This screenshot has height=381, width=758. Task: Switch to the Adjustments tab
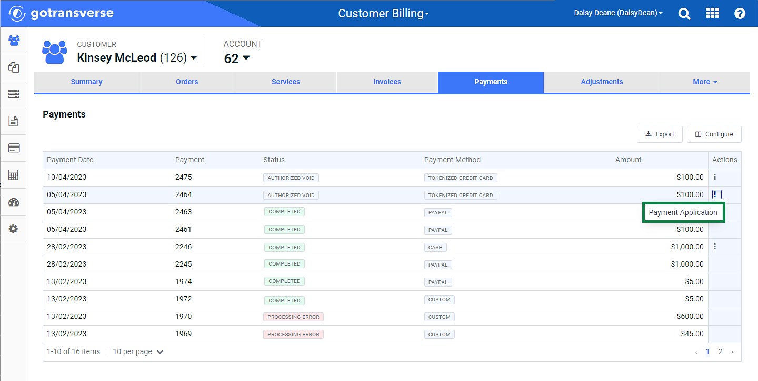click(x=602, y=82)
